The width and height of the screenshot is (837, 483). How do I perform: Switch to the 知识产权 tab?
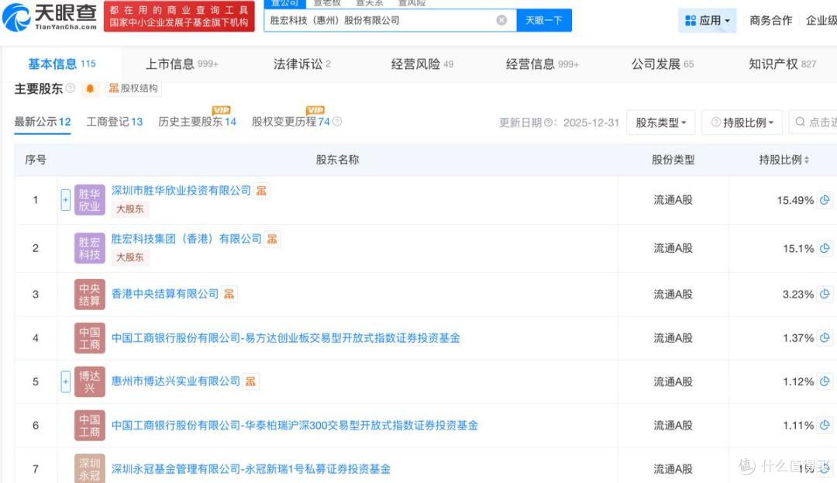pyautogui.click(x=783, y=64)
